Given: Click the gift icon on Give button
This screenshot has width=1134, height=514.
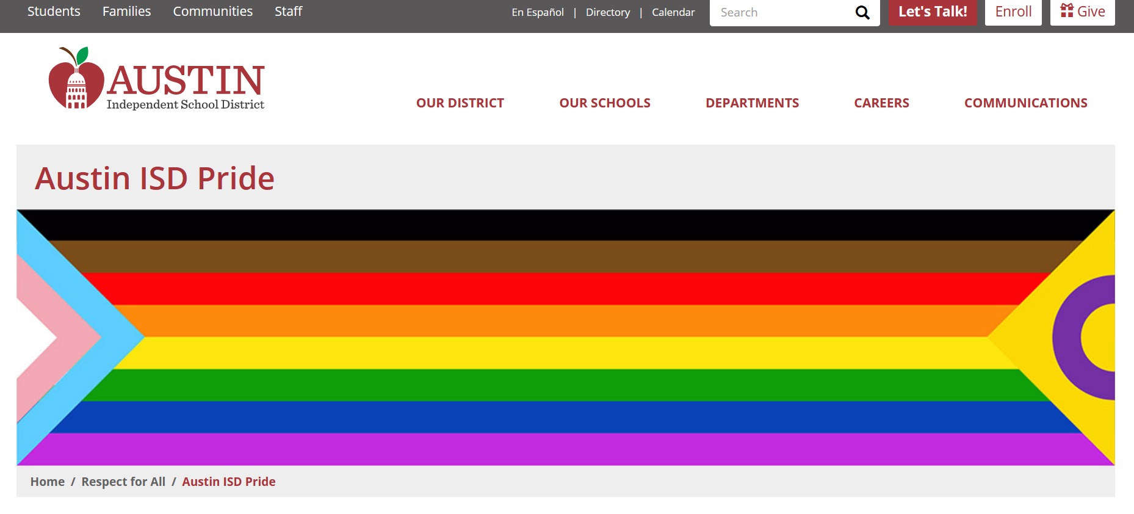Looking at the screenshot, I should click(1067, 10).
